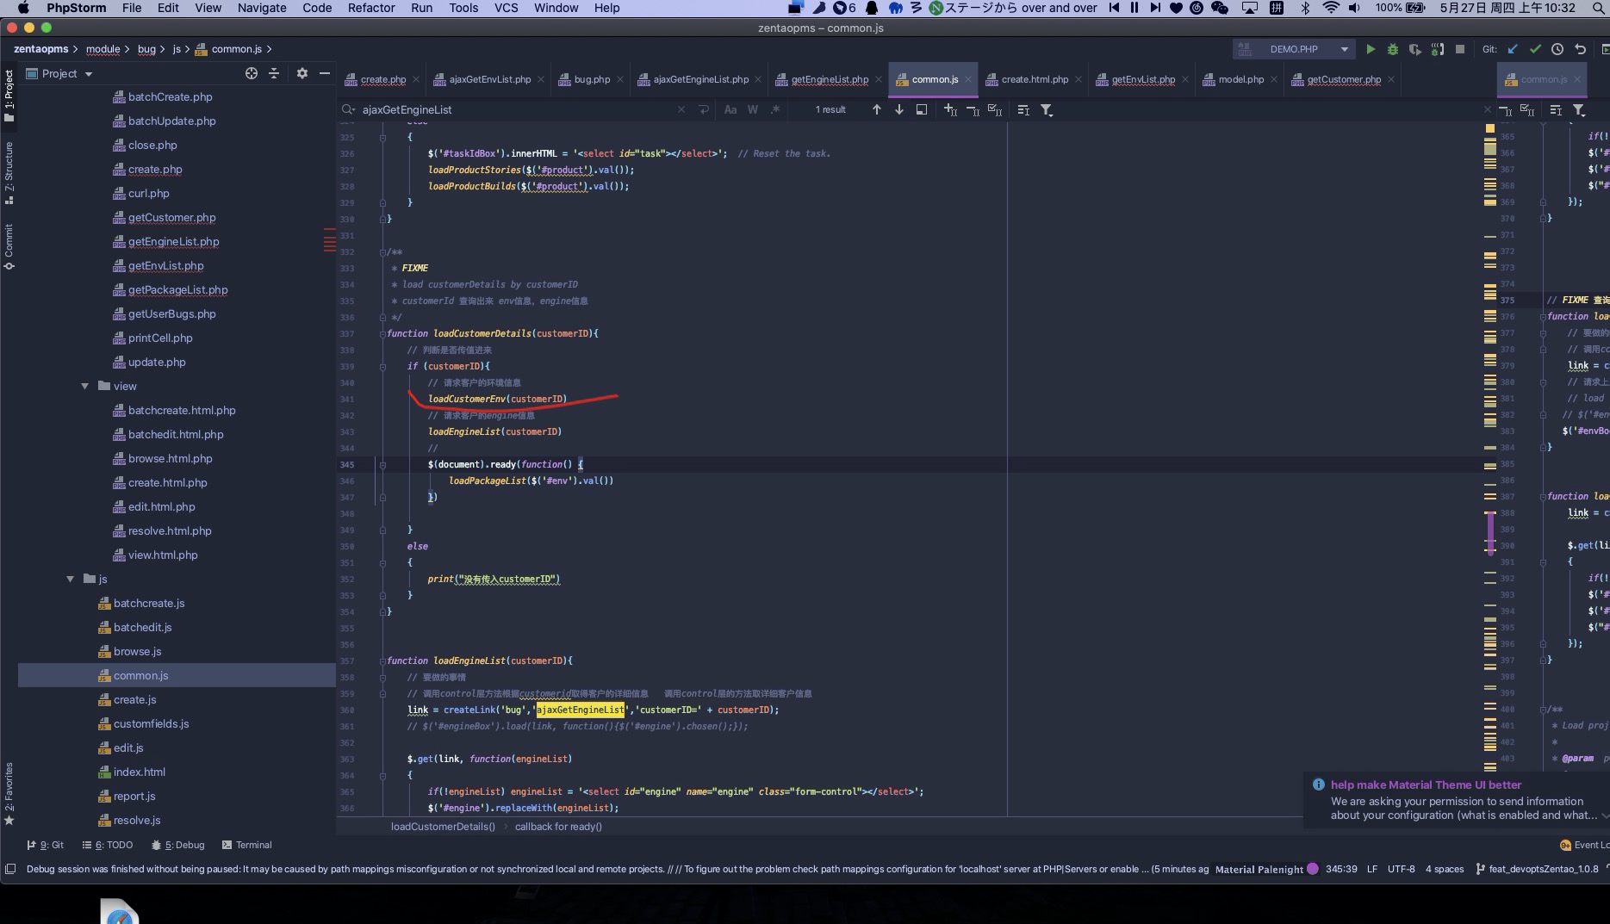
Task: Toggle search in selection only
Action: (1023, 109)
